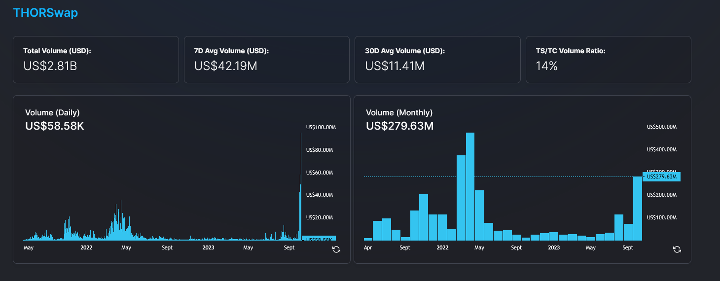
Task: Click the refresh icon on the Daily Volume chart
Action: pos(336,249)
